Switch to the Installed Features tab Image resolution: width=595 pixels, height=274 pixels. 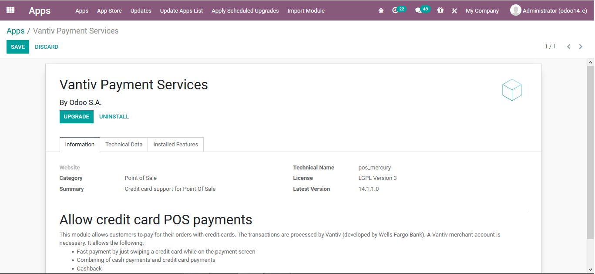(x=176, y=144)
